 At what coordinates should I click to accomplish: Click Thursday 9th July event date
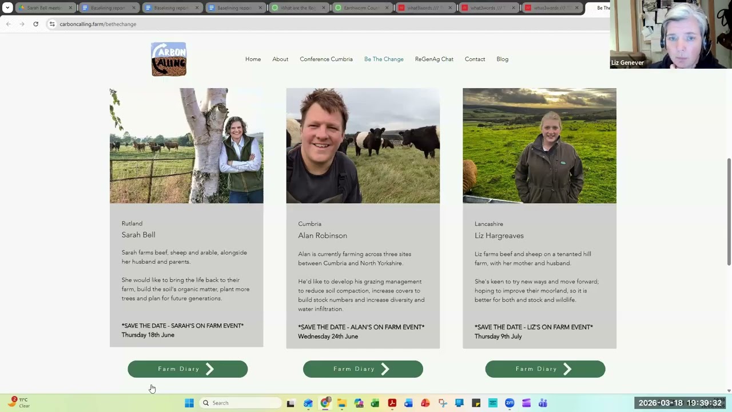pos(498,336)
